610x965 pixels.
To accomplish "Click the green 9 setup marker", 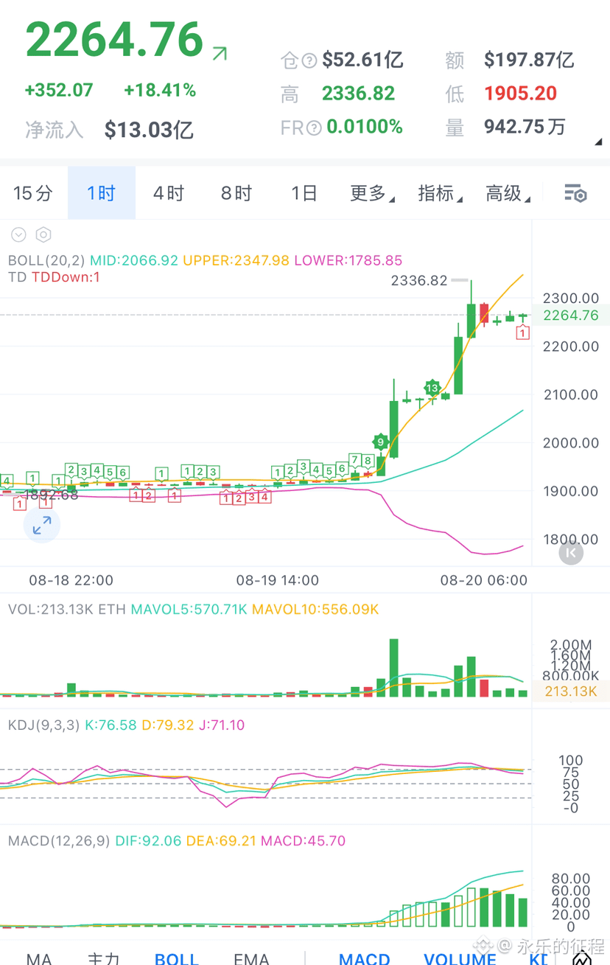I will (380, 442).
